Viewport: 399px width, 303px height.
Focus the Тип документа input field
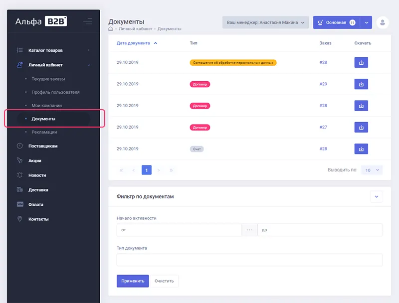(x=249, y=260)
